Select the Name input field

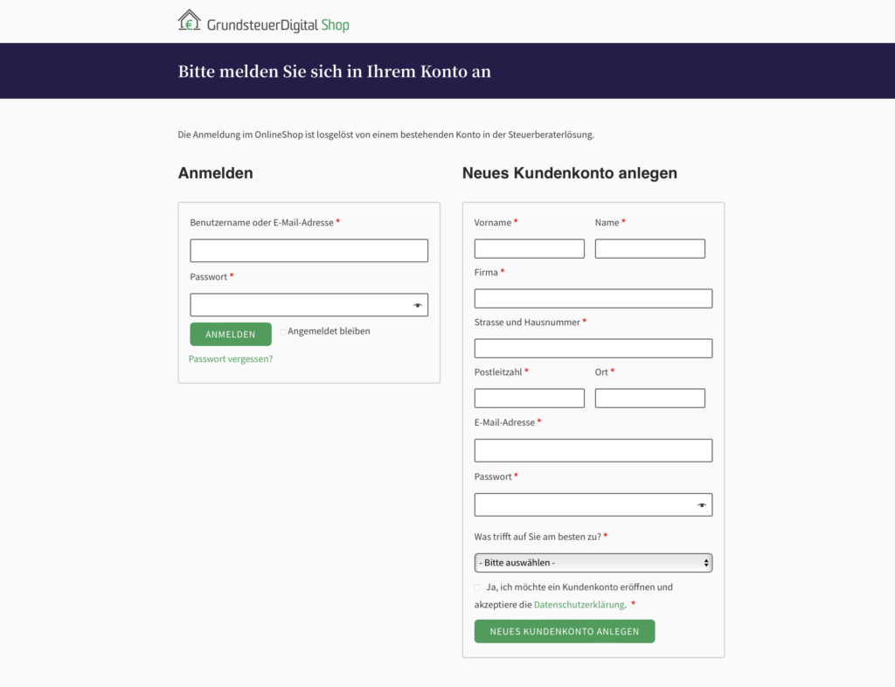click(649, 249)
